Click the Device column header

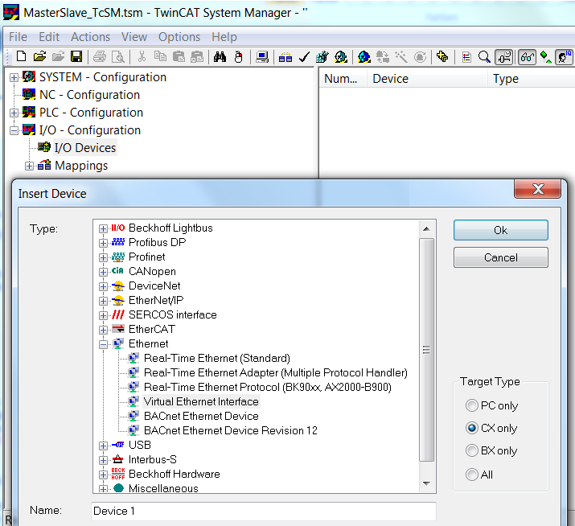coord(427,79)
